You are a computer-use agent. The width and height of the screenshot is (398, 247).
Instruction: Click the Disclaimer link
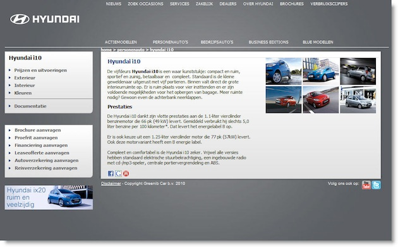111,183
